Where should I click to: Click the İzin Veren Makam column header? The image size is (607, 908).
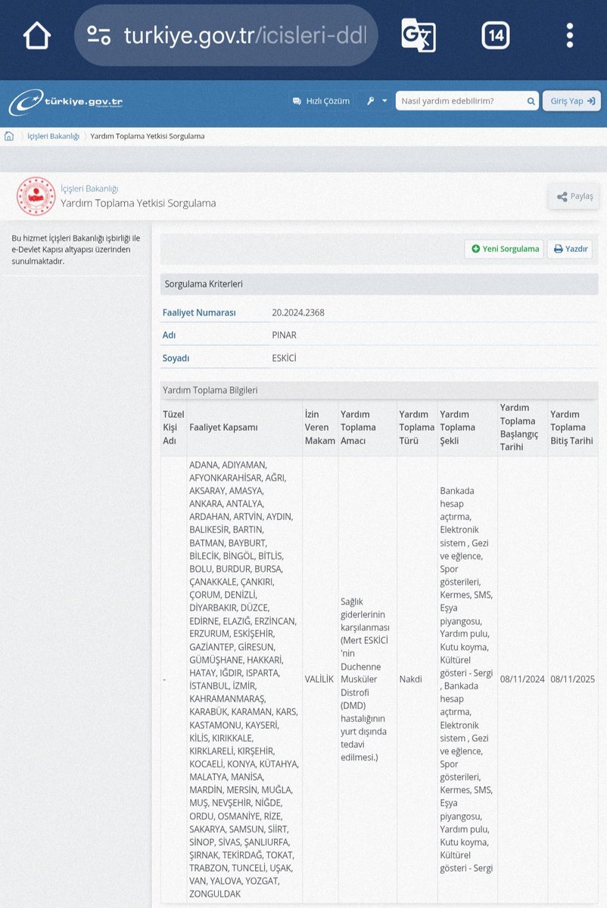point(319,428)
